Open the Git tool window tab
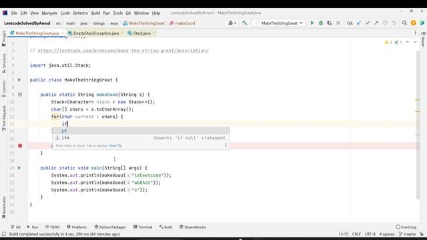Viewport: 427px width, 240px height. [16, 227]
